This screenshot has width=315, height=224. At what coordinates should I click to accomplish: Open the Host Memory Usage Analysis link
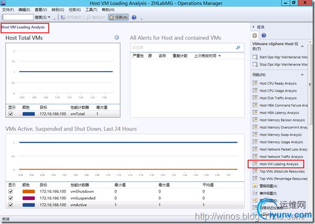tap(281, 142)
